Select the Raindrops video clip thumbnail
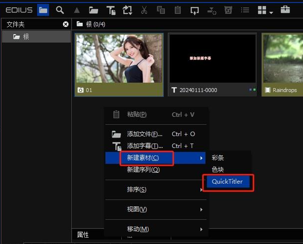The height and width of the screenshot is (244, 303). pyautogui.click(x=282, y=65)
